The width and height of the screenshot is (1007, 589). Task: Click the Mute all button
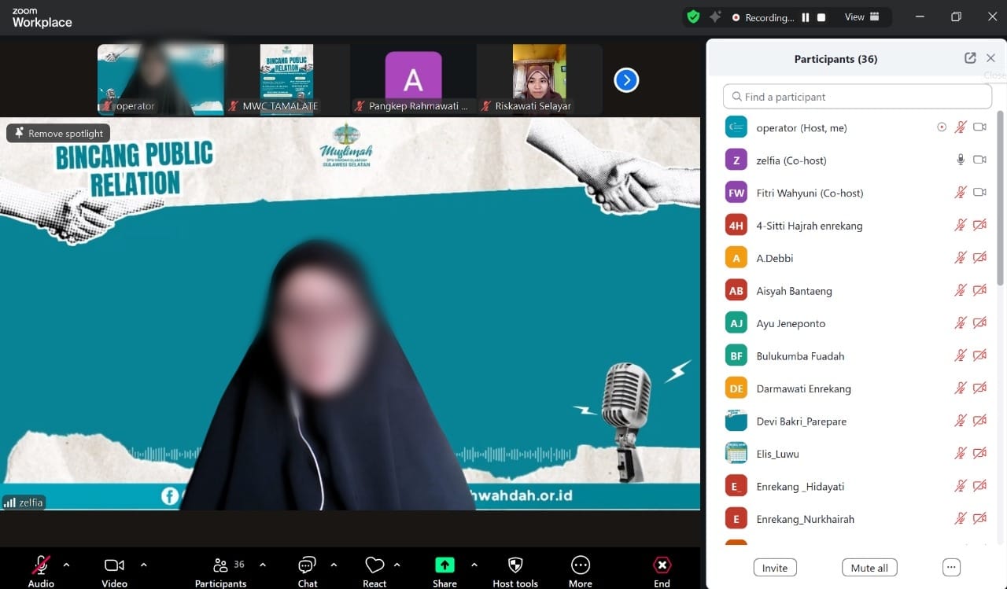click(869, 567)
